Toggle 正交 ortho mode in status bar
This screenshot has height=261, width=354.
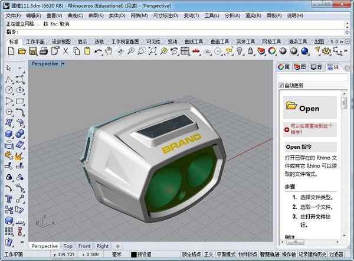point(208,255)
